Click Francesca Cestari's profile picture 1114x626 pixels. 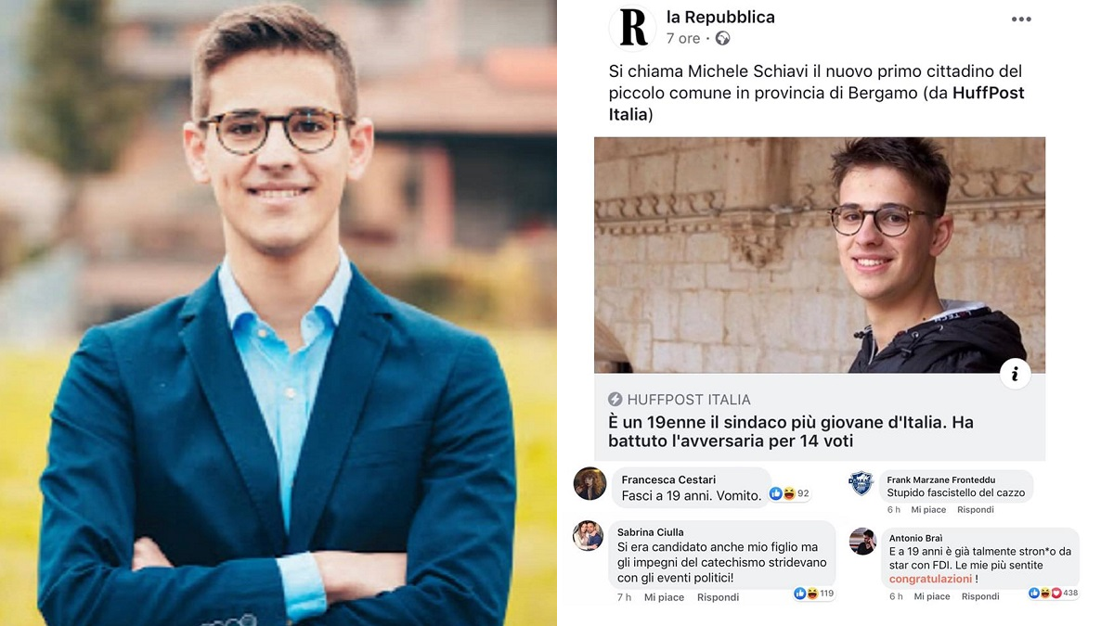click(x=590, y=483)
